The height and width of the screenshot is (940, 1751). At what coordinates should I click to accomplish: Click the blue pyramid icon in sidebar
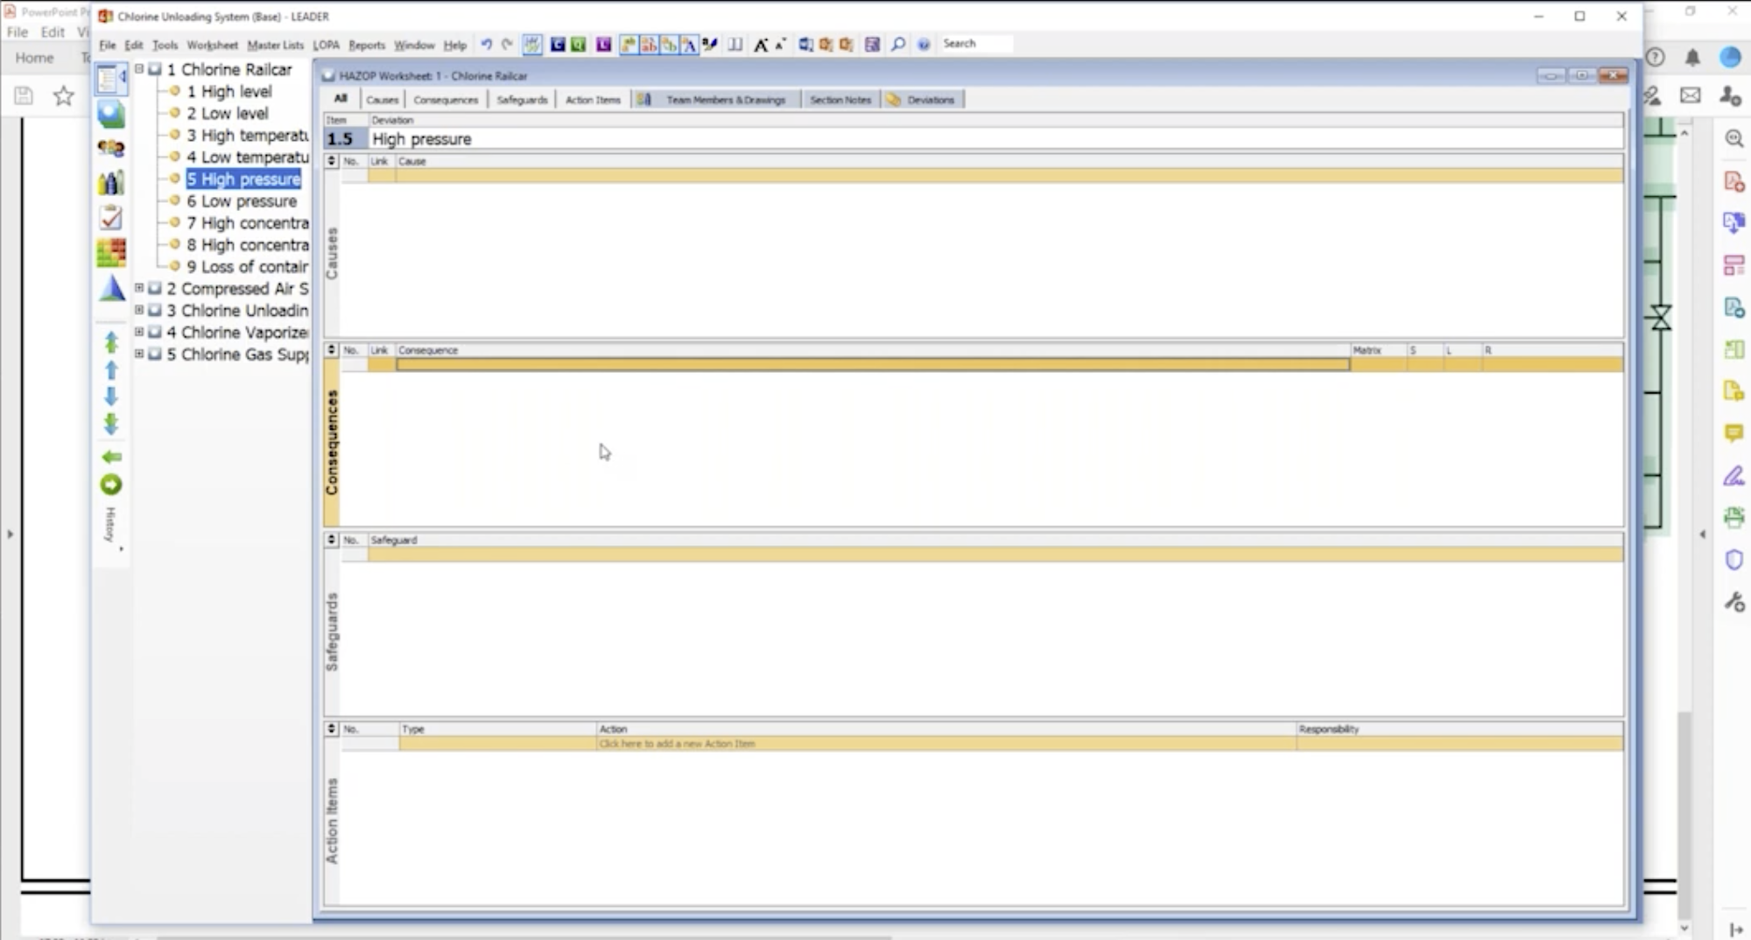pos(111,288)
